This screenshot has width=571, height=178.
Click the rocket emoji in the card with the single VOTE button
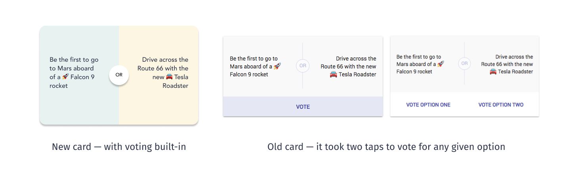pyautogui.click(x=277, y=66)
